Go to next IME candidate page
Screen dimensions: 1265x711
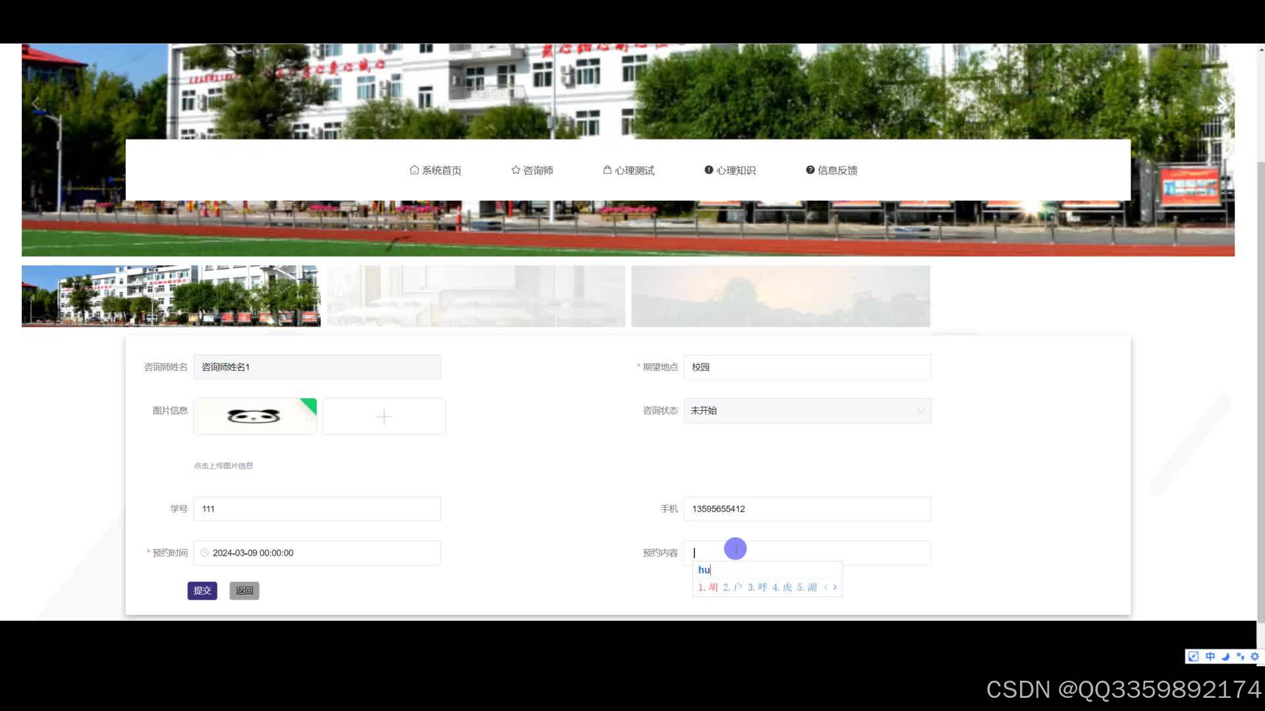835,587
